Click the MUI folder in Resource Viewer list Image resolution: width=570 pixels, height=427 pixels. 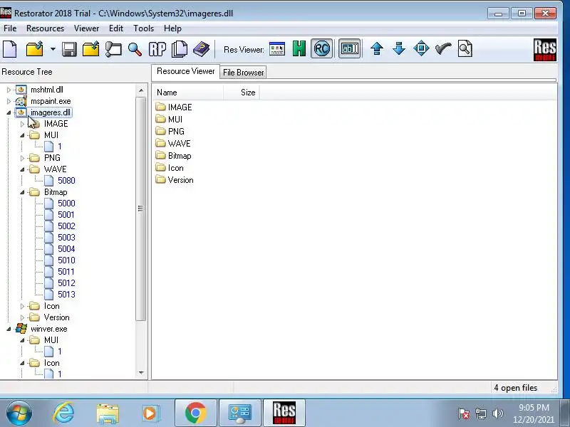click(x=169, y=119)
